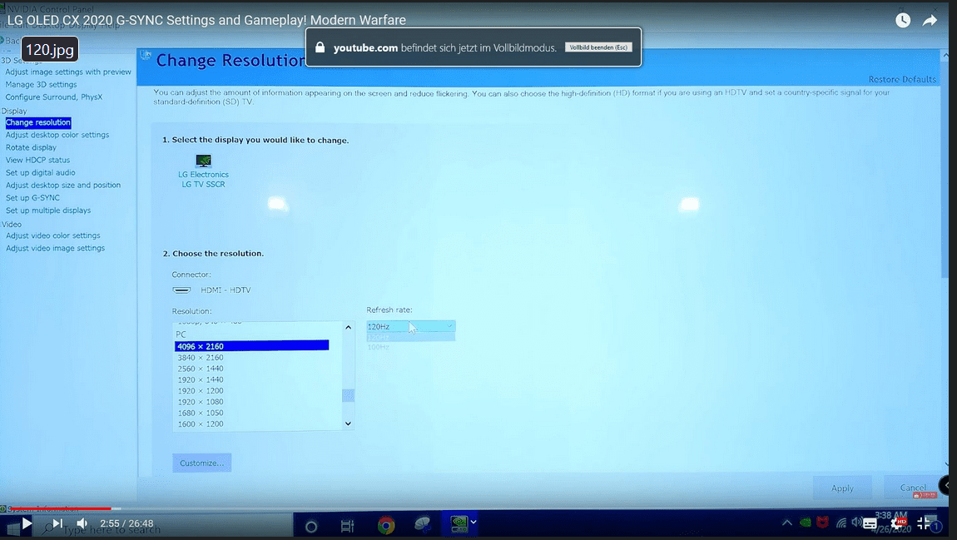Open Chrome from the taskbar
This screenshot has height=540, width=957.
pos(386,525)
